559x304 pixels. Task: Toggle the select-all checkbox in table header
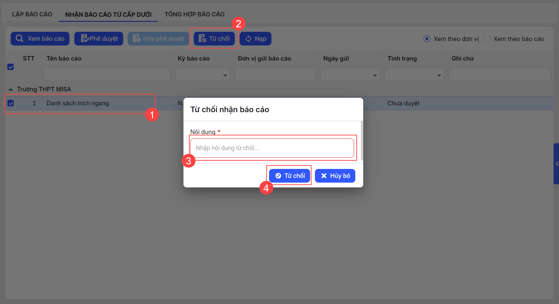pos(11,67)
